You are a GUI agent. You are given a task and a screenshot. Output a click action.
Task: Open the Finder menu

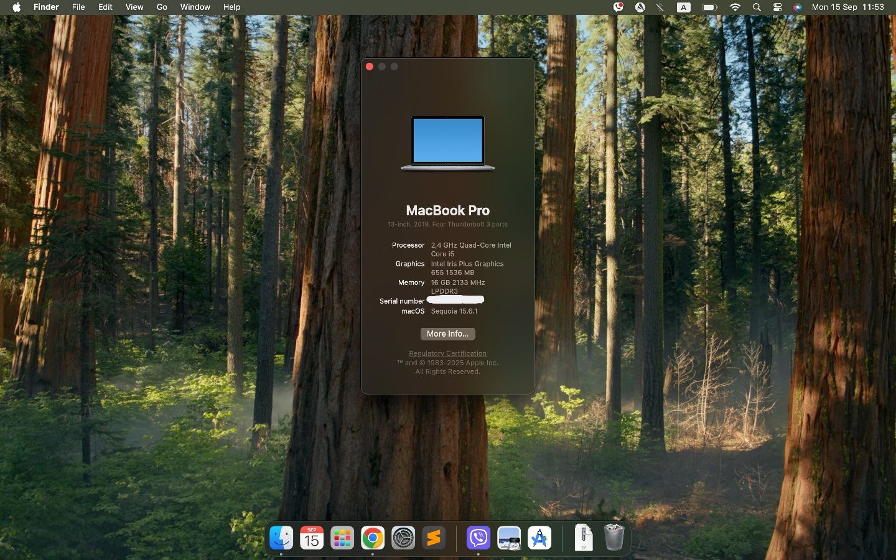click(46, 7)
